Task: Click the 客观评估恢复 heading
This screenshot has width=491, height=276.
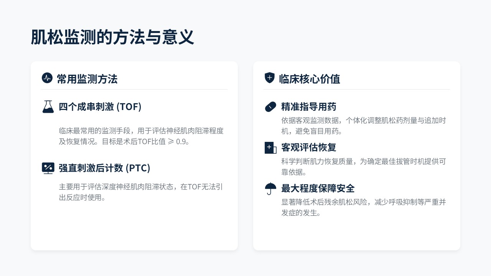Action: 308,148
